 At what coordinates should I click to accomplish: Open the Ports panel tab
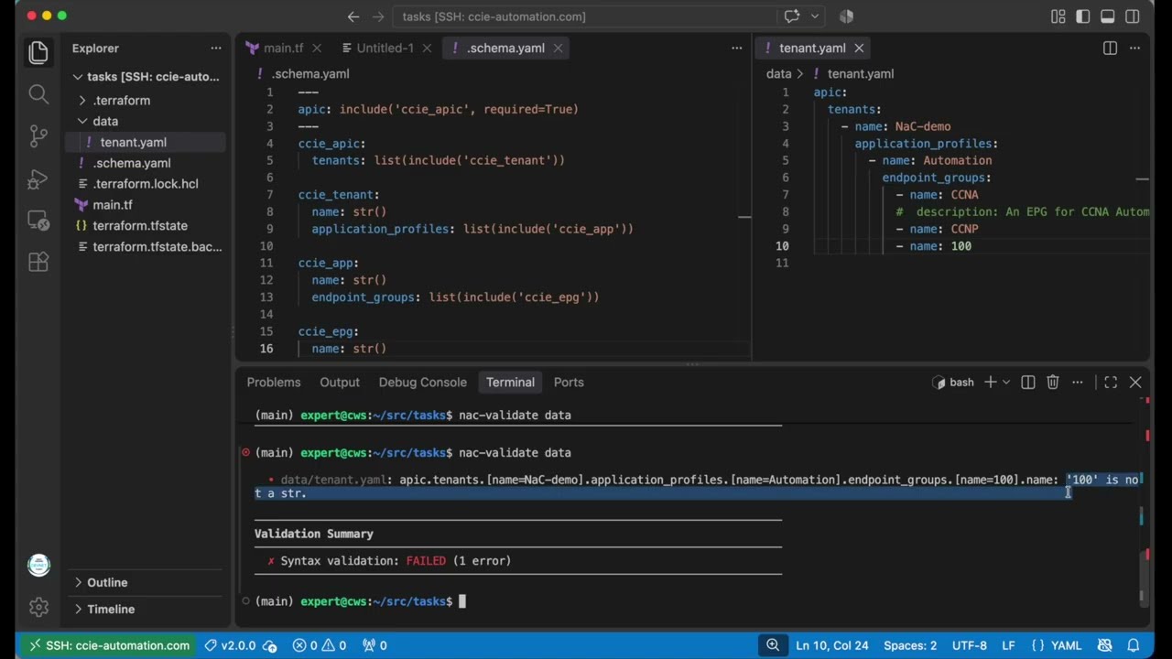pyautogui.click(x=569, y=382)
